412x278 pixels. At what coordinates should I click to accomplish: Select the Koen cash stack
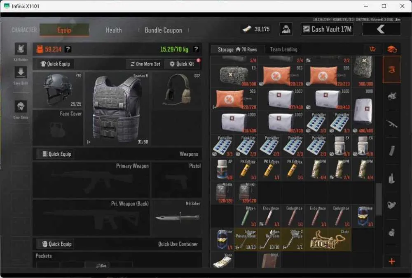tap(222, 260)
